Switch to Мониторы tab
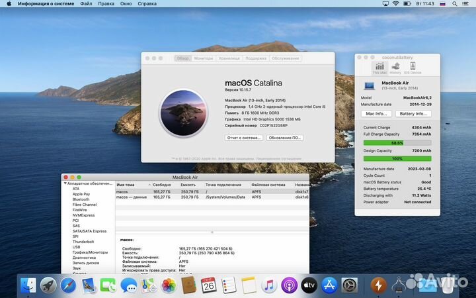476x298 pixels. (204, 58)
